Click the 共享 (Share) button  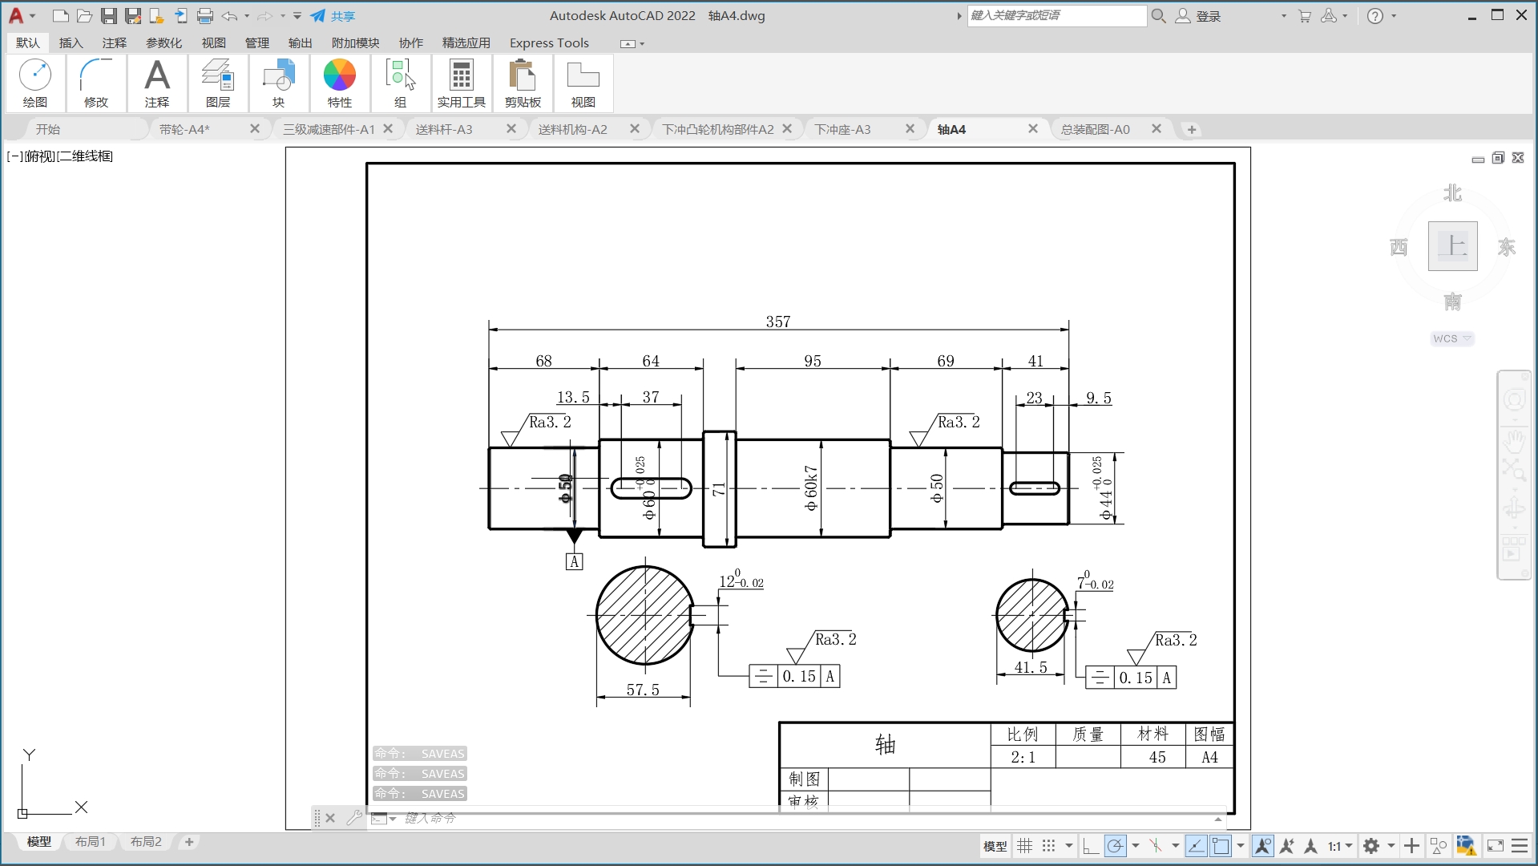click(333, 16)
